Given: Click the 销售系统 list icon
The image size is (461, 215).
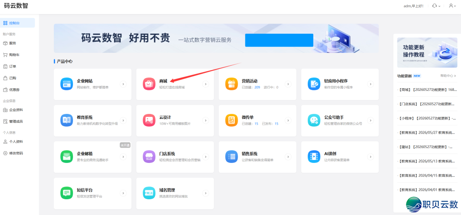Looking at the screenshot, I should [231, 157].
